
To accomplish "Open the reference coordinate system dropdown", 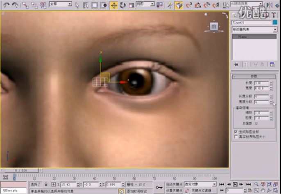I will [145, 4].
